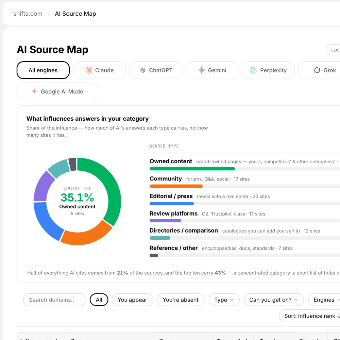This screenshot has height=340, width=340.
Task: Select the All filter pill
Action: (x=99, y=300)
